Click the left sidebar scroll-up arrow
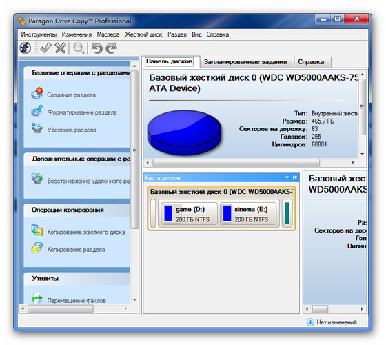 click(x=134, y=66)
